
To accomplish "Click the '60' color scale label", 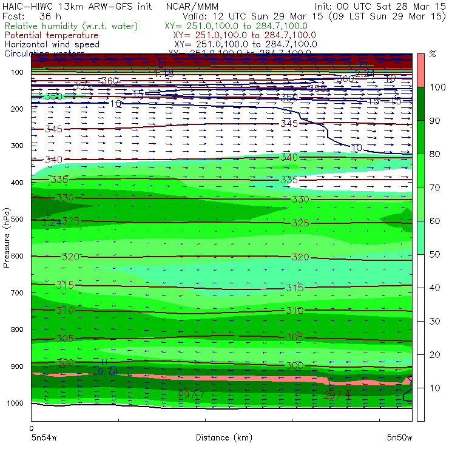I will click(x=434, y=221).
